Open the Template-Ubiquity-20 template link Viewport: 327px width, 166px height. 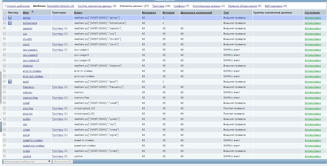60,6
